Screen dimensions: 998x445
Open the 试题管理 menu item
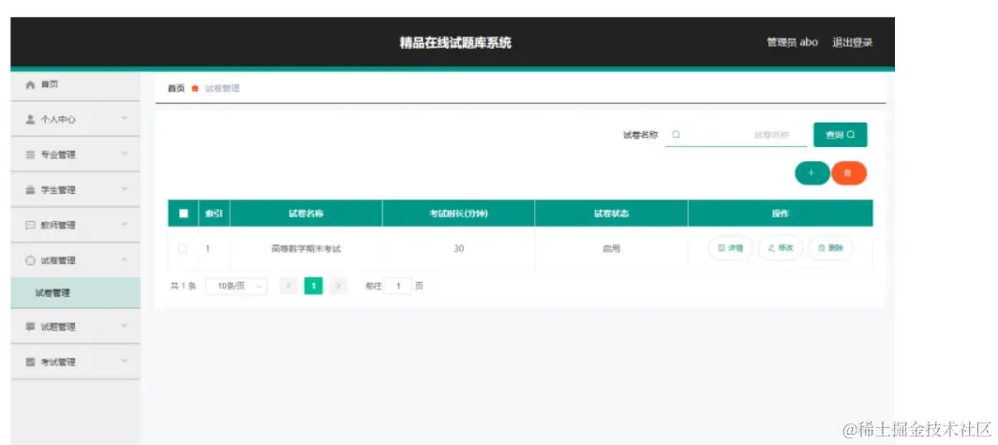75,327
